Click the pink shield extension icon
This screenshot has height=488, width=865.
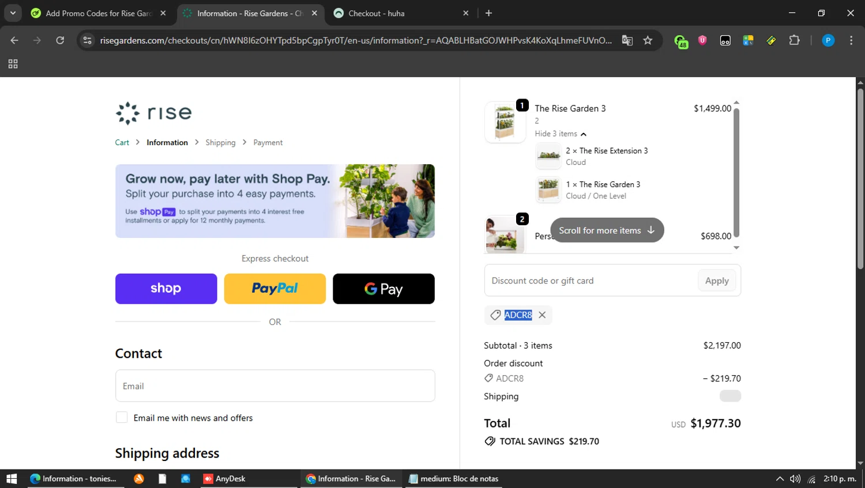pos(702,40)
